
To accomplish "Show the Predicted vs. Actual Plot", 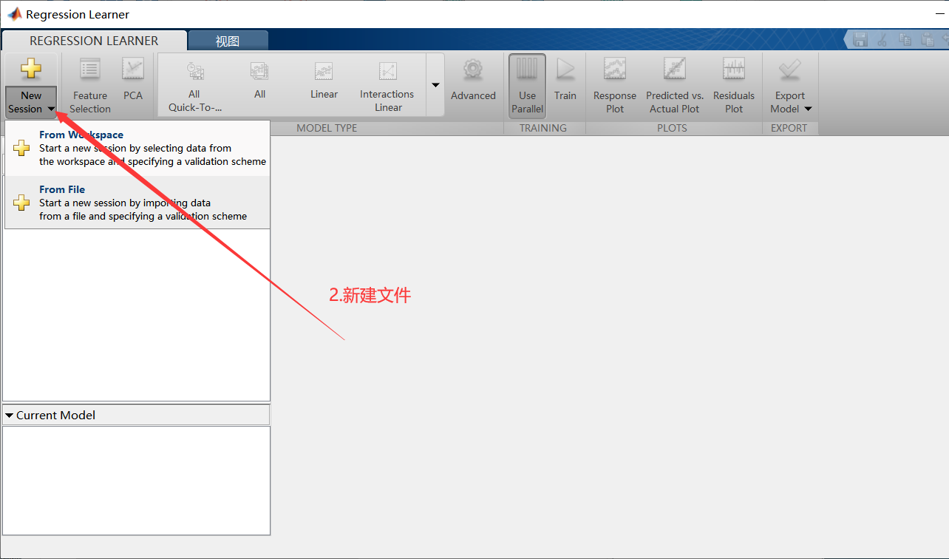I will point(675,86).
